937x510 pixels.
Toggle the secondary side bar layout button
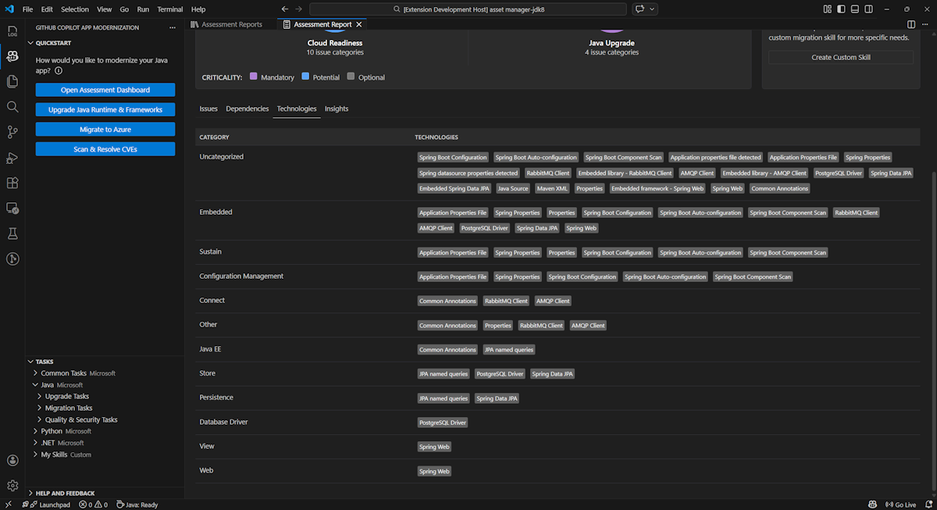(x=869, y=9)
